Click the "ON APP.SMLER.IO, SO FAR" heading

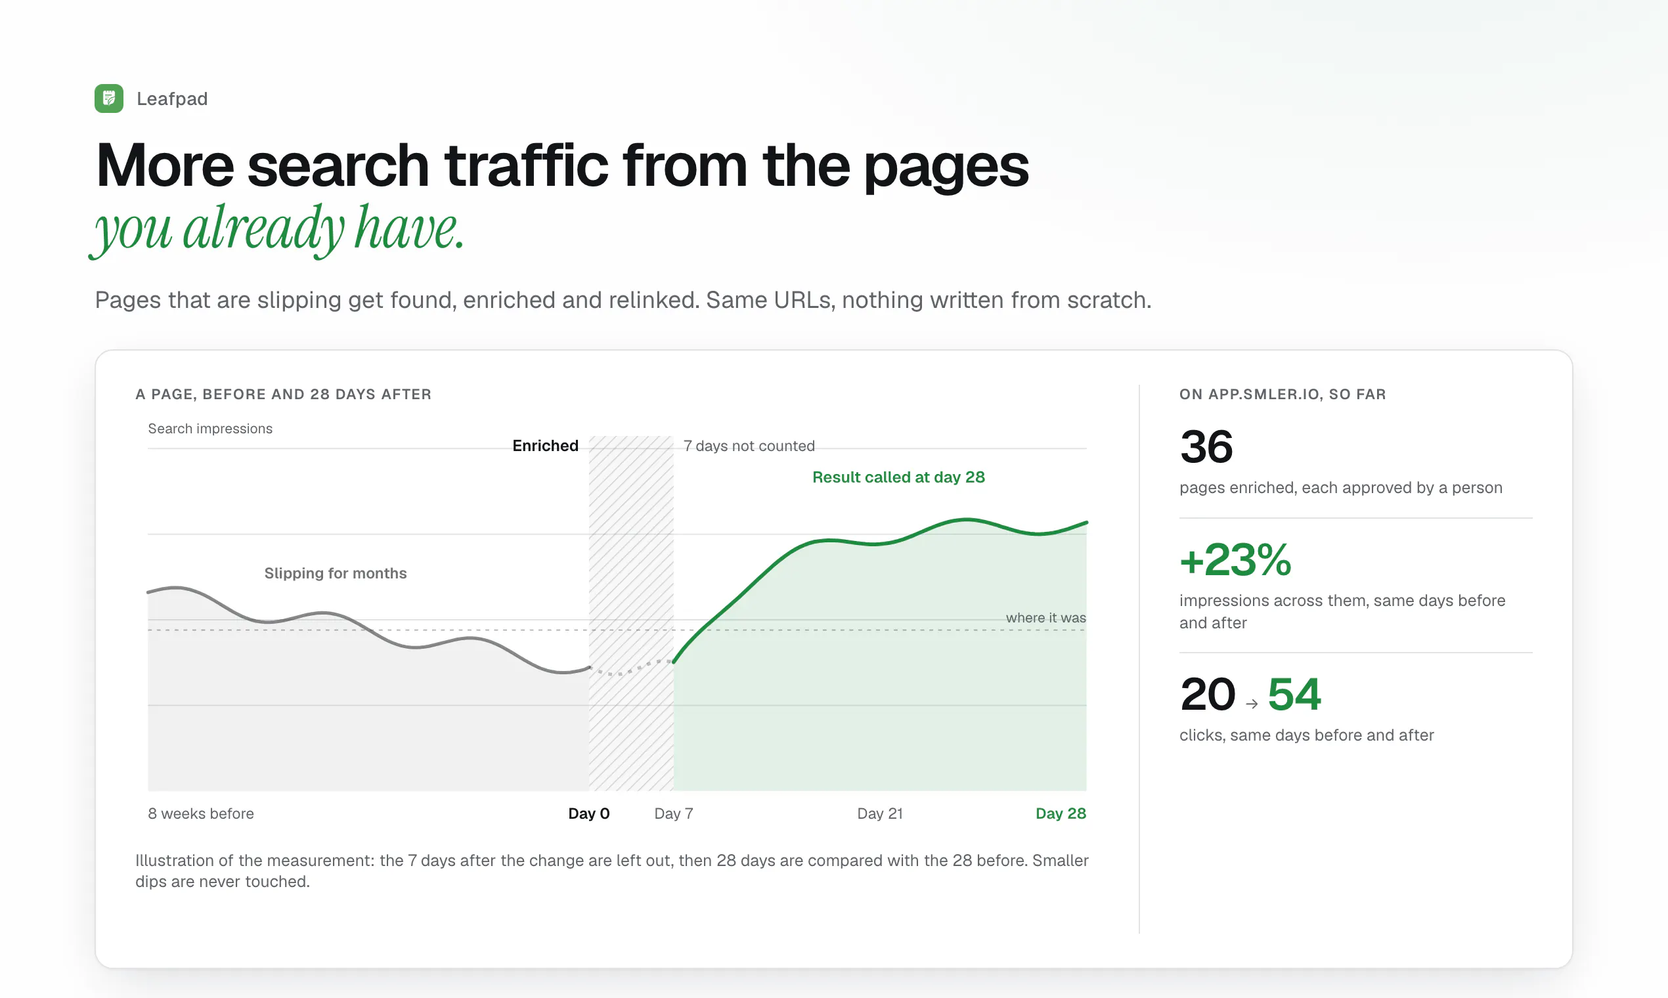[x=1283, y=394]
